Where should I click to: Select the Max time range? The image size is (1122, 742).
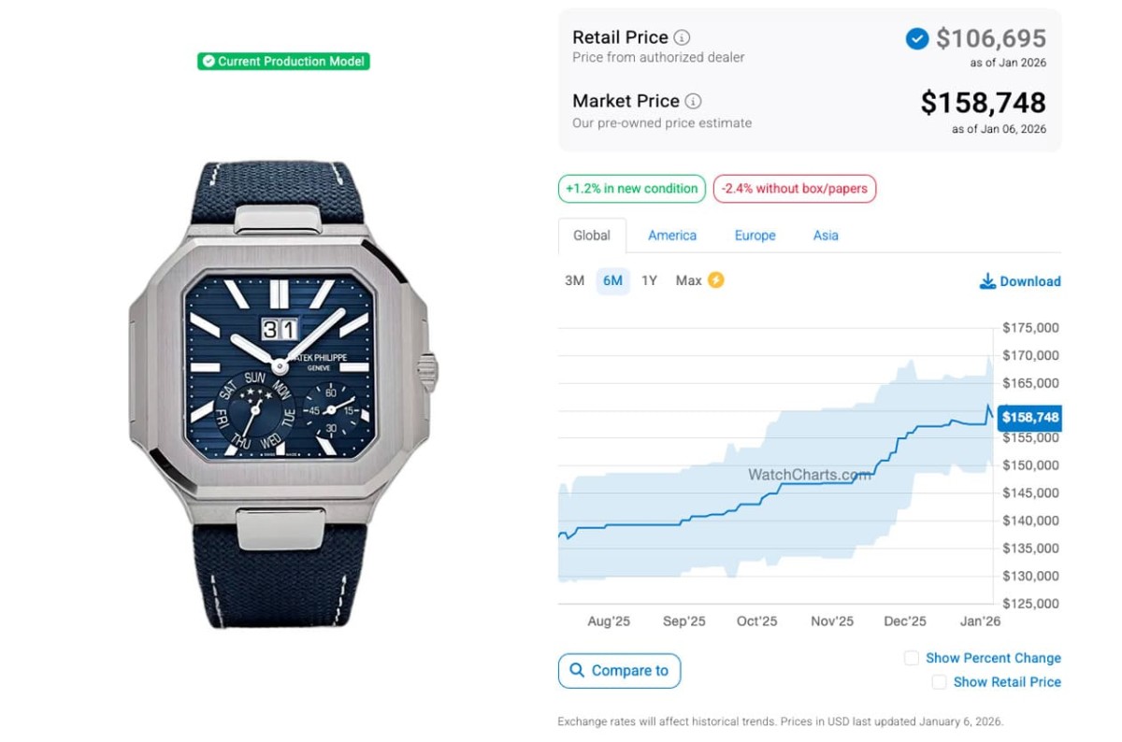click(x=688, y=280)
